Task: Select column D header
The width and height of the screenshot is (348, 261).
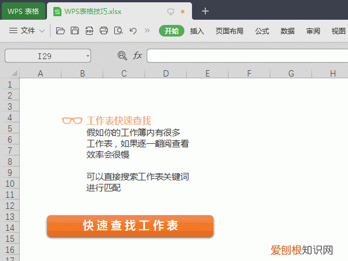Action: (x=166, y=74)
